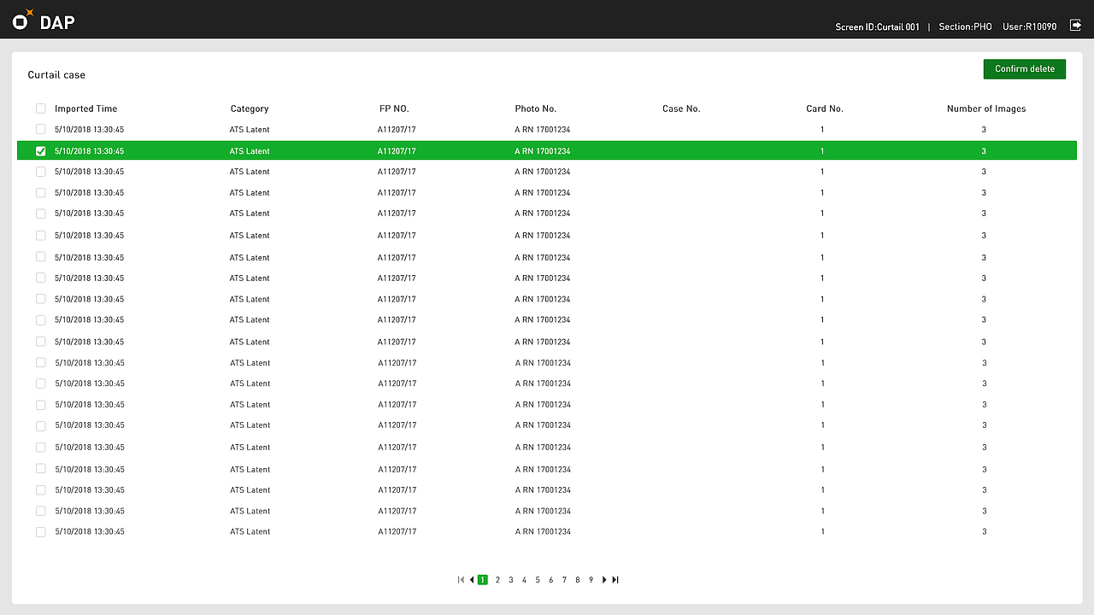Screen dimensions: 1094x615
Task: Sort the table by Number of Images column
Action: point(986,108)
